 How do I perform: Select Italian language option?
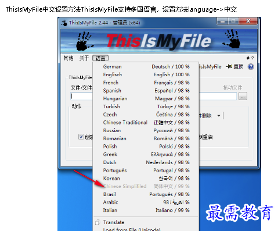[146, 210]
